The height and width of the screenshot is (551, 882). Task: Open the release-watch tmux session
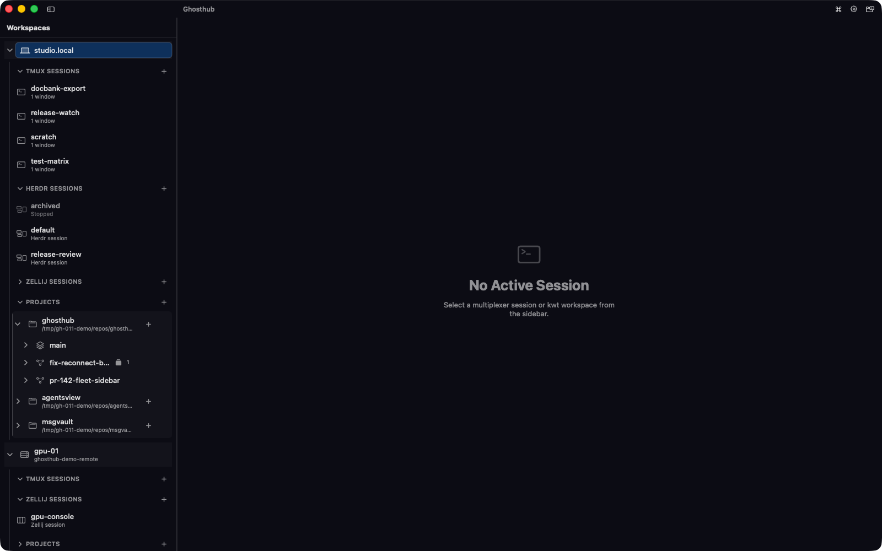point(92,116)
